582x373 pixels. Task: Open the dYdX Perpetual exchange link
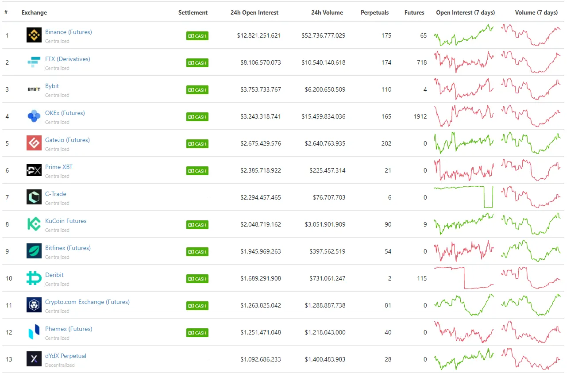(66, 356)
